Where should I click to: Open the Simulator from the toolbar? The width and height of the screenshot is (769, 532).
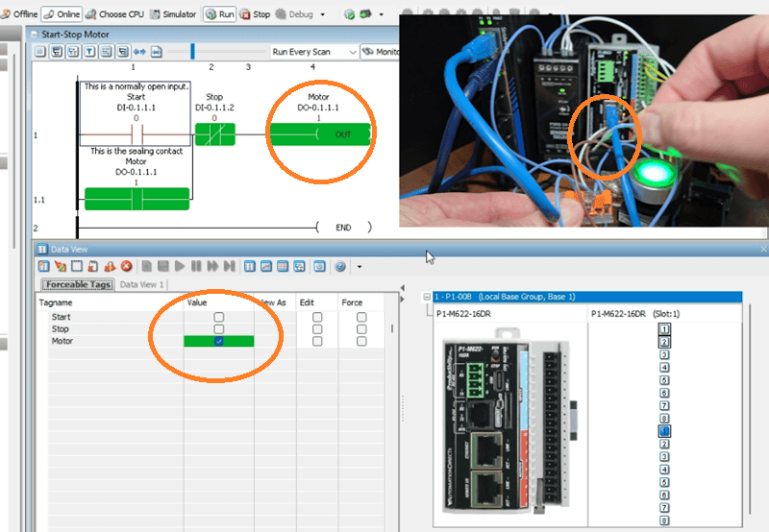pyautogui.click(x=173, y=14)
